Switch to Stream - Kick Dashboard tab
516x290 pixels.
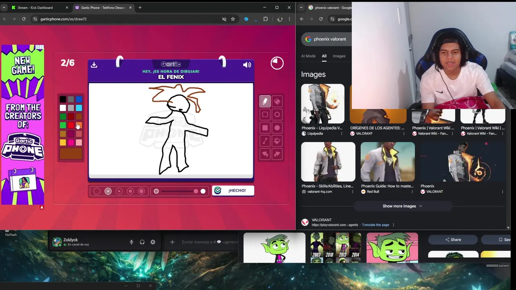click(x=35, y=8)
